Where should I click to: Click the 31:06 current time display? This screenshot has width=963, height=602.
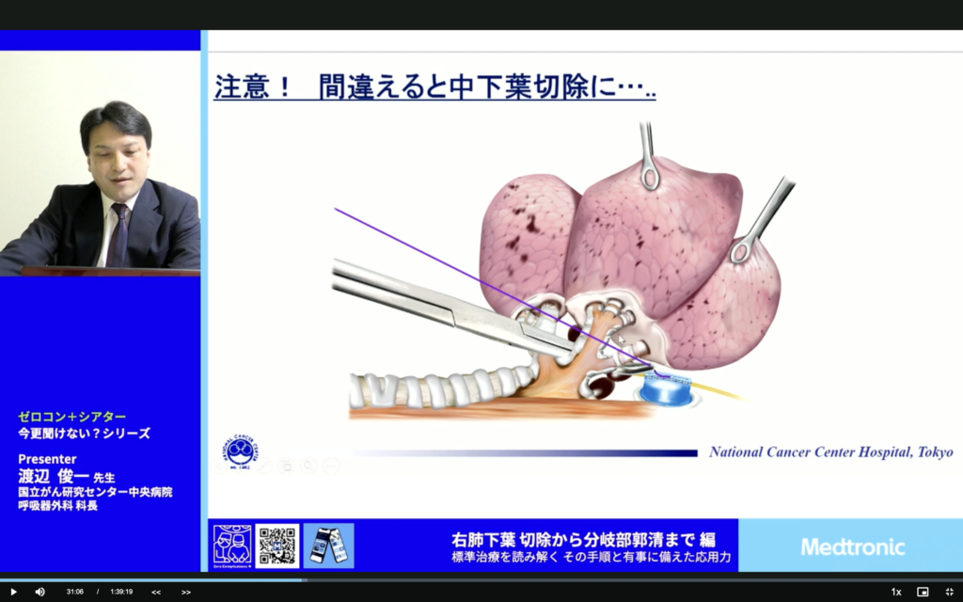pyautogui.click(x=75, y=592)
